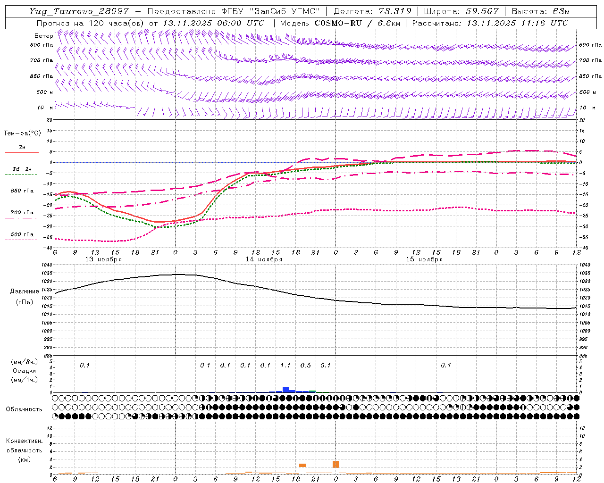
Task: Click the Td 2м dew point legend entry
Action: pyautogui.click(x=22, y=169)
